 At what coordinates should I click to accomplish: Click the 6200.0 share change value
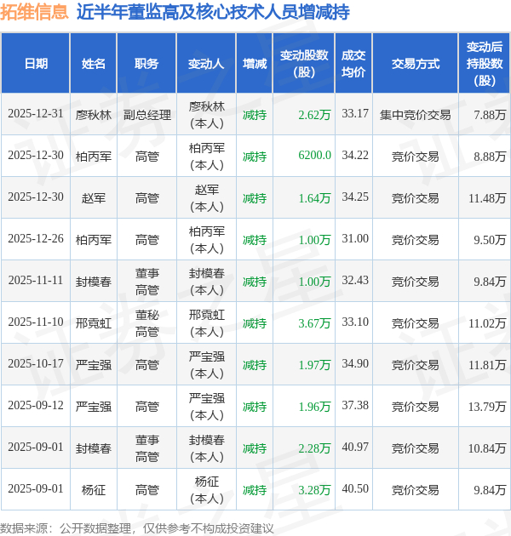click(314, 155)
